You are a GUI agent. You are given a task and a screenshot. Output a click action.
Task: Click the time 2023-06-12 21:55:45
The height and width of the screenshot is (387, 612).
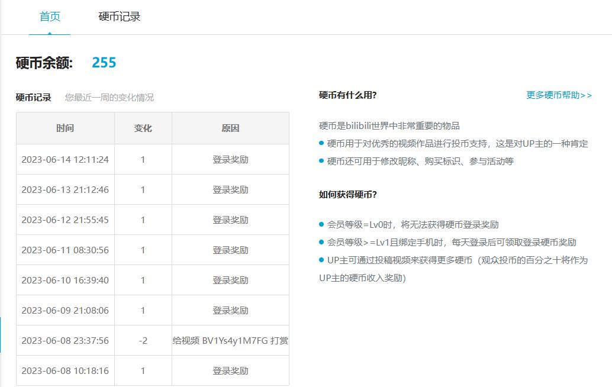(x=65, y=220)
